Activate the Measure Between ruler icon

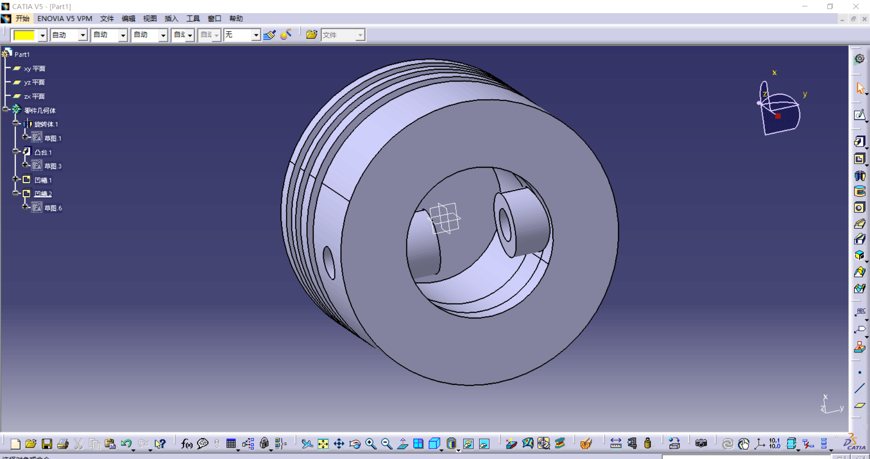coord(615,444)
